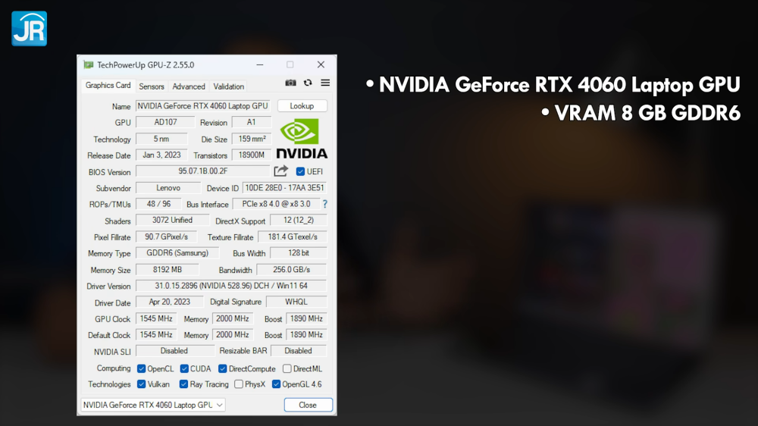
Task: Toggle the OpenCL checkbox
Action: [141, 368]
